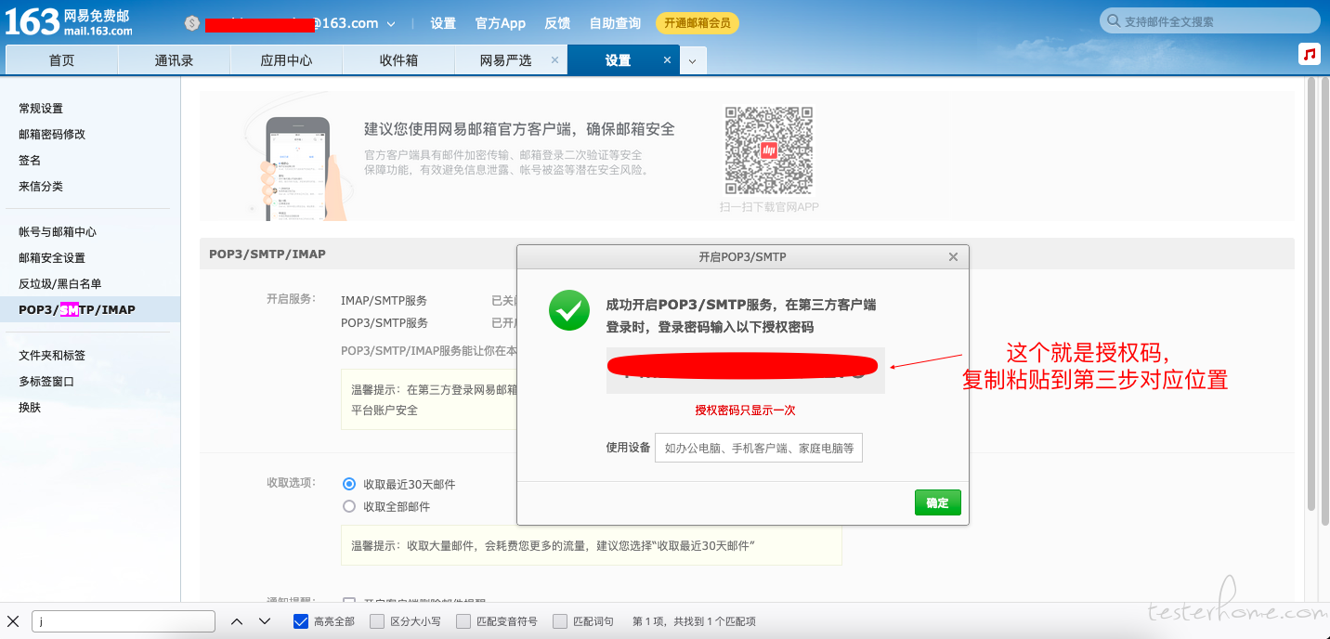This screenshot has height=639, width=1330.
Task: Enable the 匹配词句 checkbox
Action: point(559,621)
